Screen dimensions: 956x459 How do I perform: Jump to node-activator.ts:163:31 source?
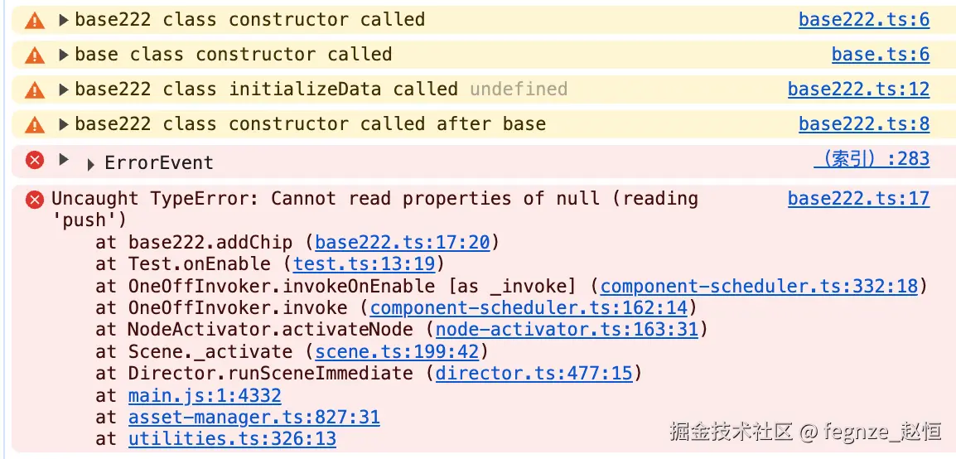pyautogui.click(x=566, y=330)
